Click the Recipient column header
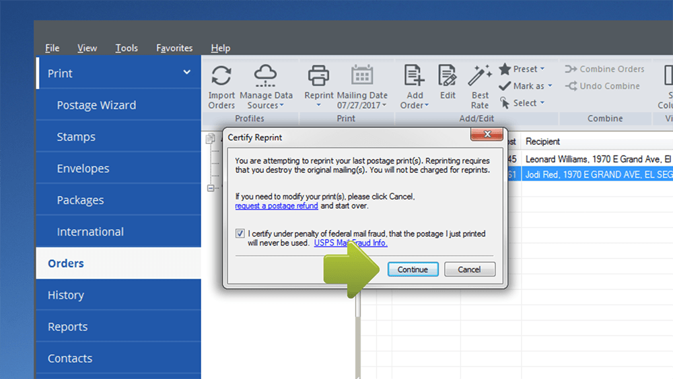The height and width of the screenshot is (379, 673). point(542,141)
